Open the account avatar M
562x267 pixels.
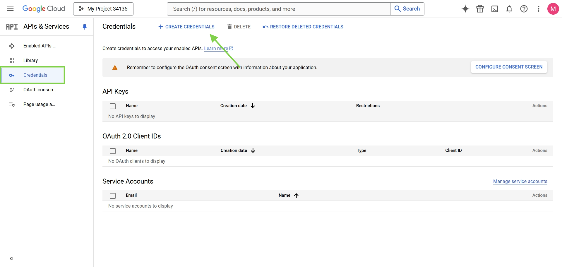553,9
